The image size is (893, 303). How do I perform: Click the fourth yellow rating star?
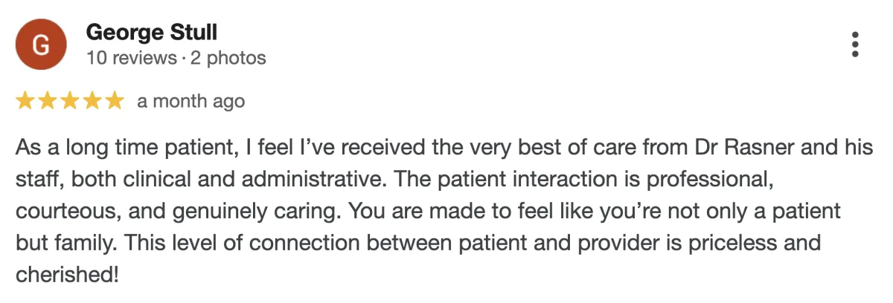point(92,101)
